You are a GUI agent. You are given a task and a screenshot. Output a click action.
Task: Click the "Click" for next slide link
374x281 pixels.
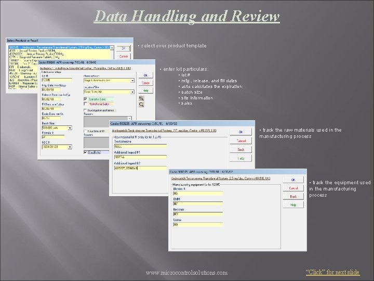click(x=333, y=272)
